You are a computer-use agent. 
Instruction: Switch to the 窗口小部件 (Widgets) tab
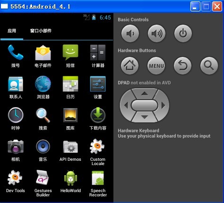click(x=41, y=31)
